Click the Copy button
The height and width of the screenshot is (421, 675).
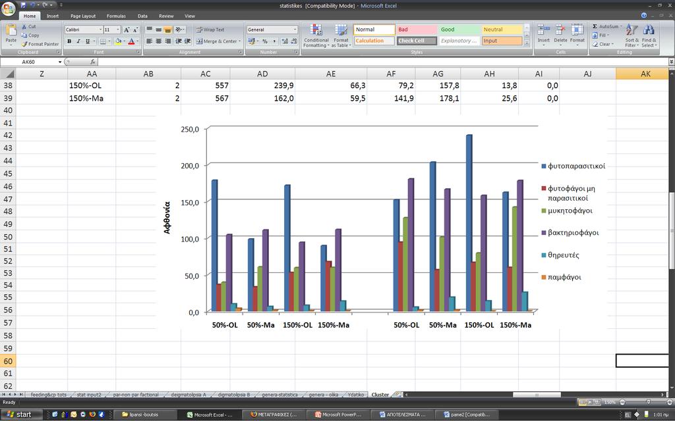(x=30, y=36)
